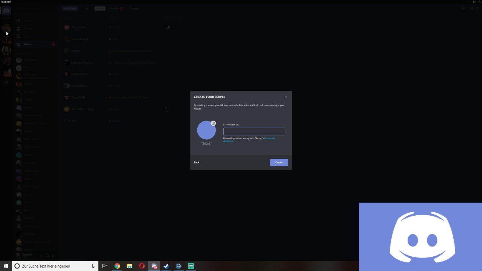Select Friends in the Discord sidebar

coord(36,44)
